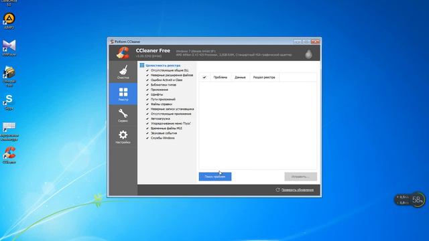The width and height of the screenshot is (429, 241).
Task: Uncheck the Шрифты item
Action: click(x=147, y=94)
